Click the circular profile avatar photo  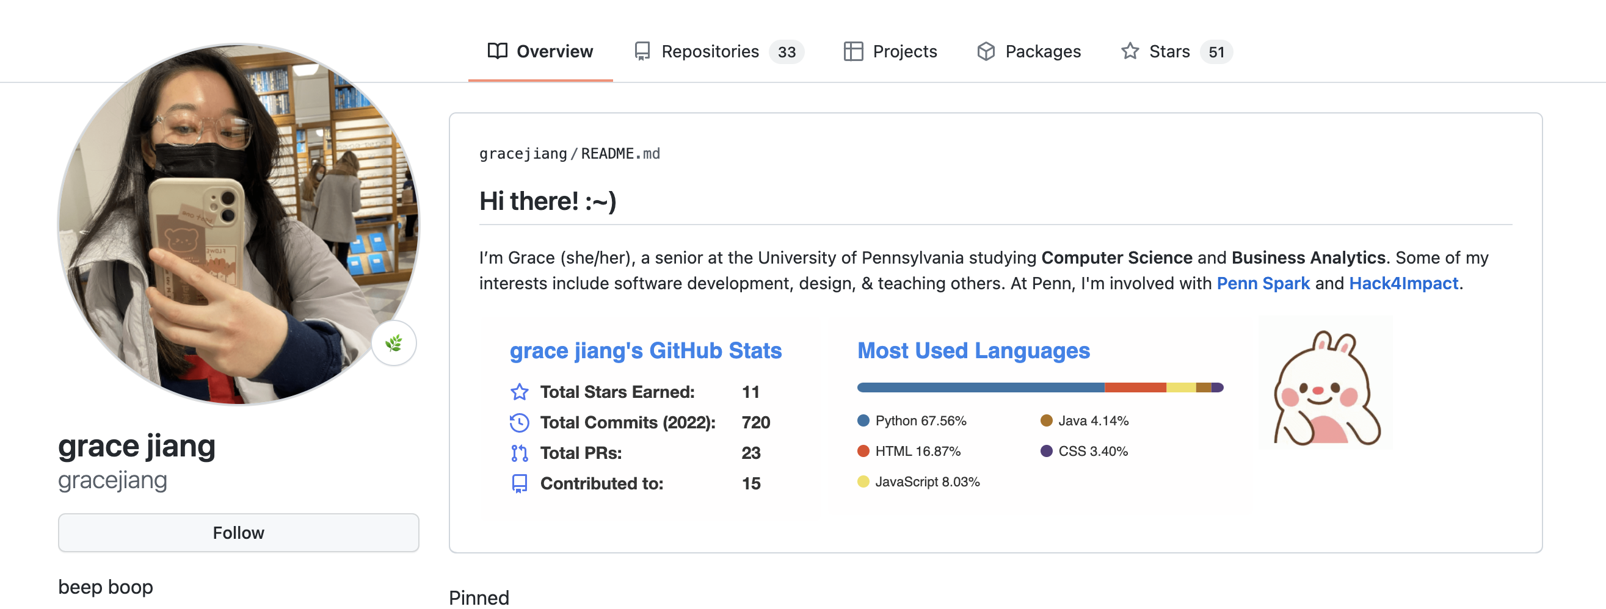(x=238, y=224)
